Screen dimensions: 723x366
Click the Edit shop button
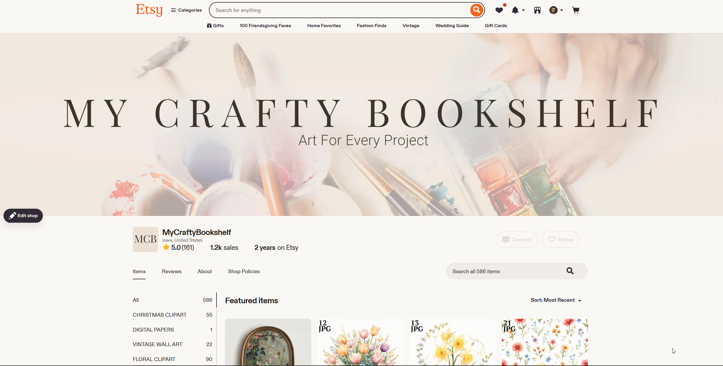[x=23, y=216]
